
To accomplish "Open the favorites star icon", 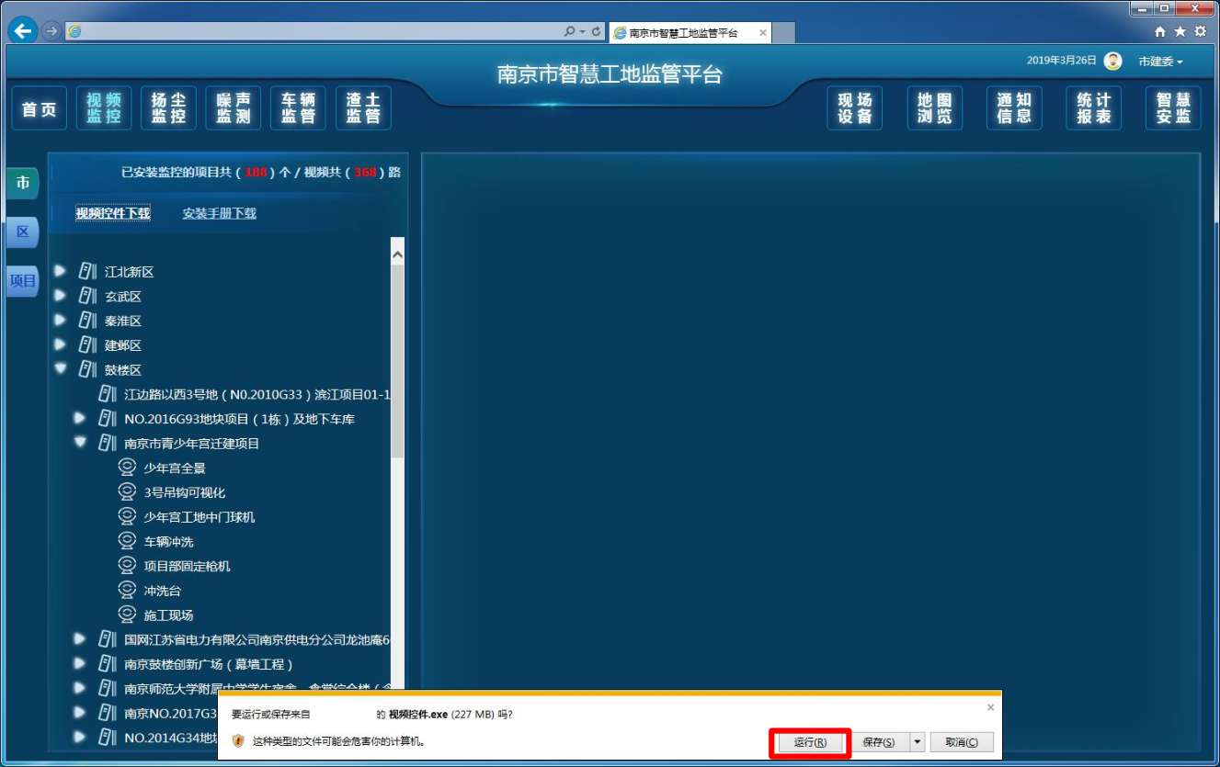I will click(x=1180, y=32).
